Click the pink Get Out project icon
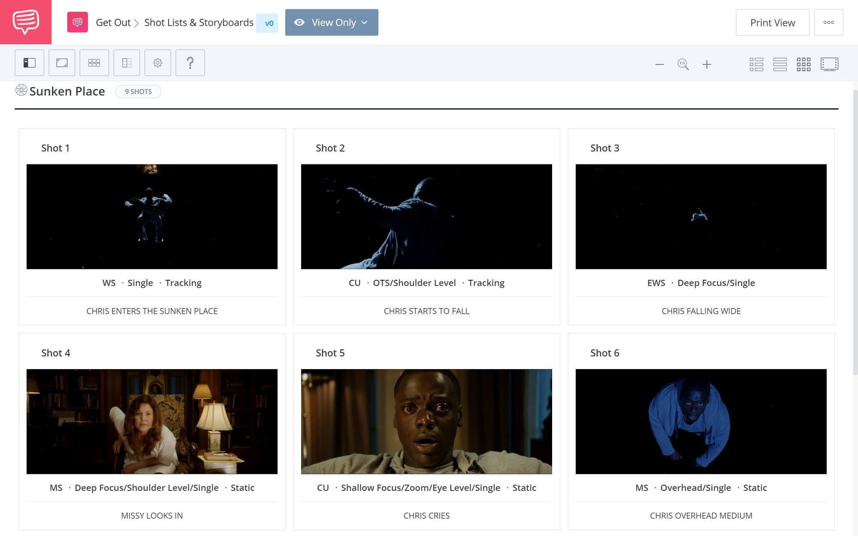Viewport: 858px width, 536px height. pyautogui.click(x=78, y=22)
